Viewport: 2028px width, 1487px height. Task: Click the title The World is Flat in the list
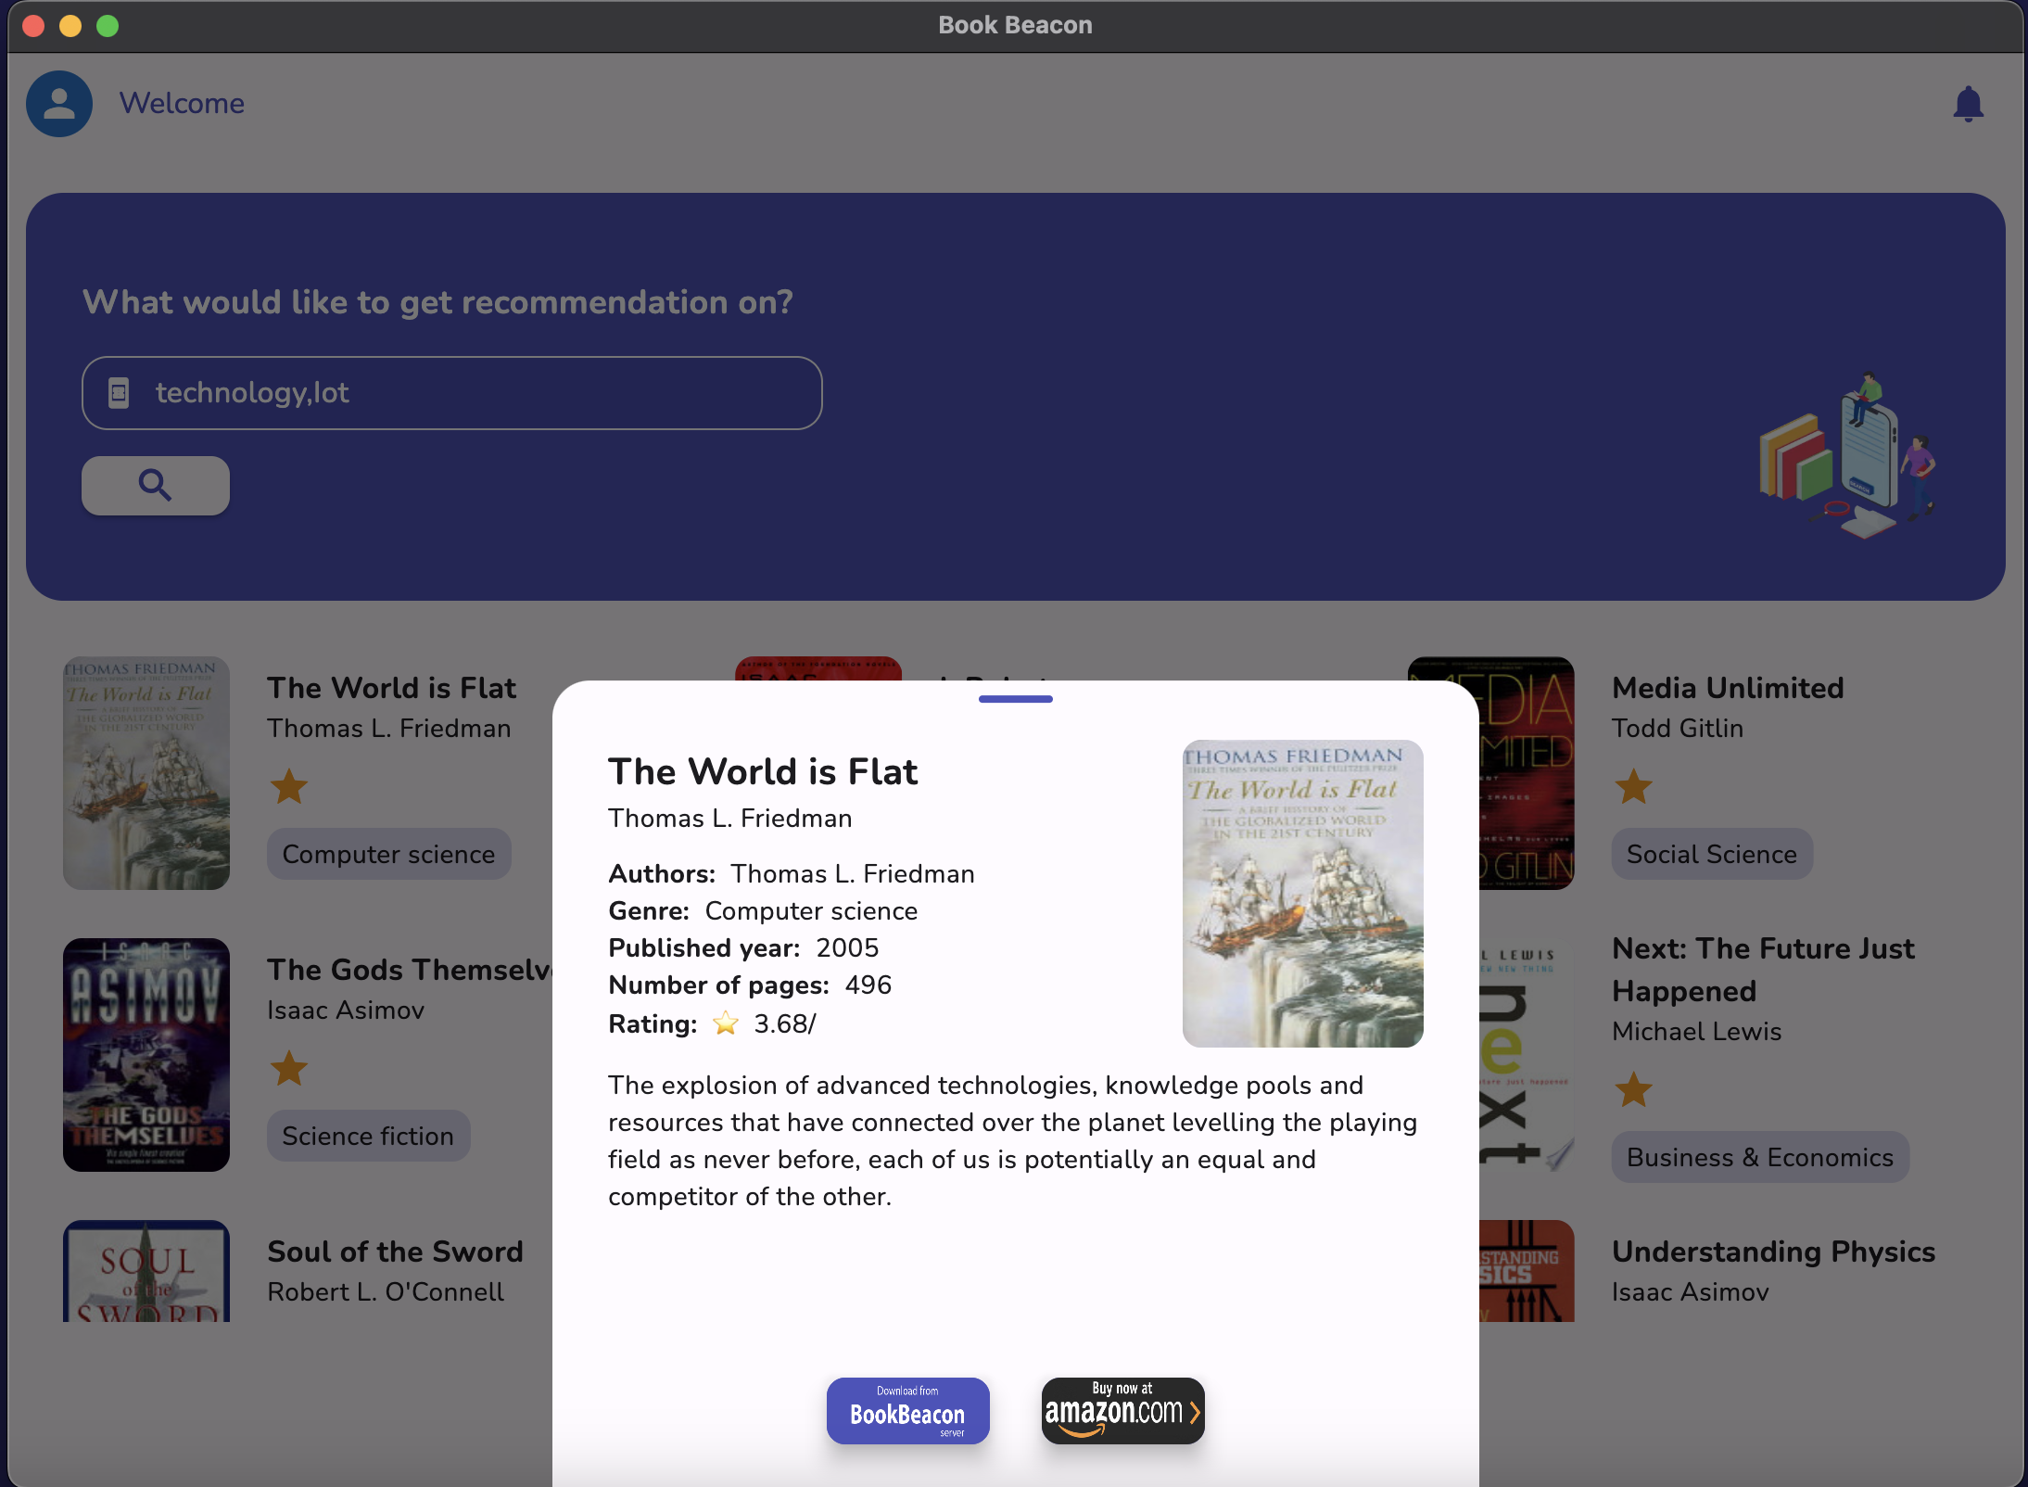391,687
